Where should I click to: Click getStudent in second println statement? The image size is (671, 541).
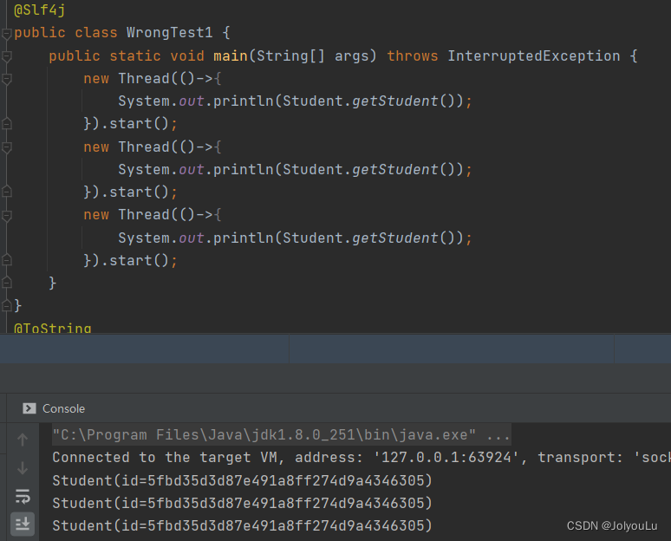tap(395, 170)
